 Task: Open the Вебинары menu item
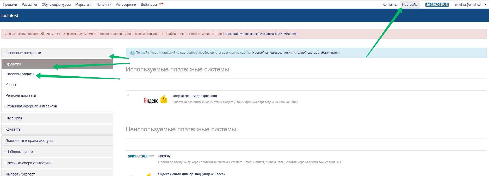[149, 5]
